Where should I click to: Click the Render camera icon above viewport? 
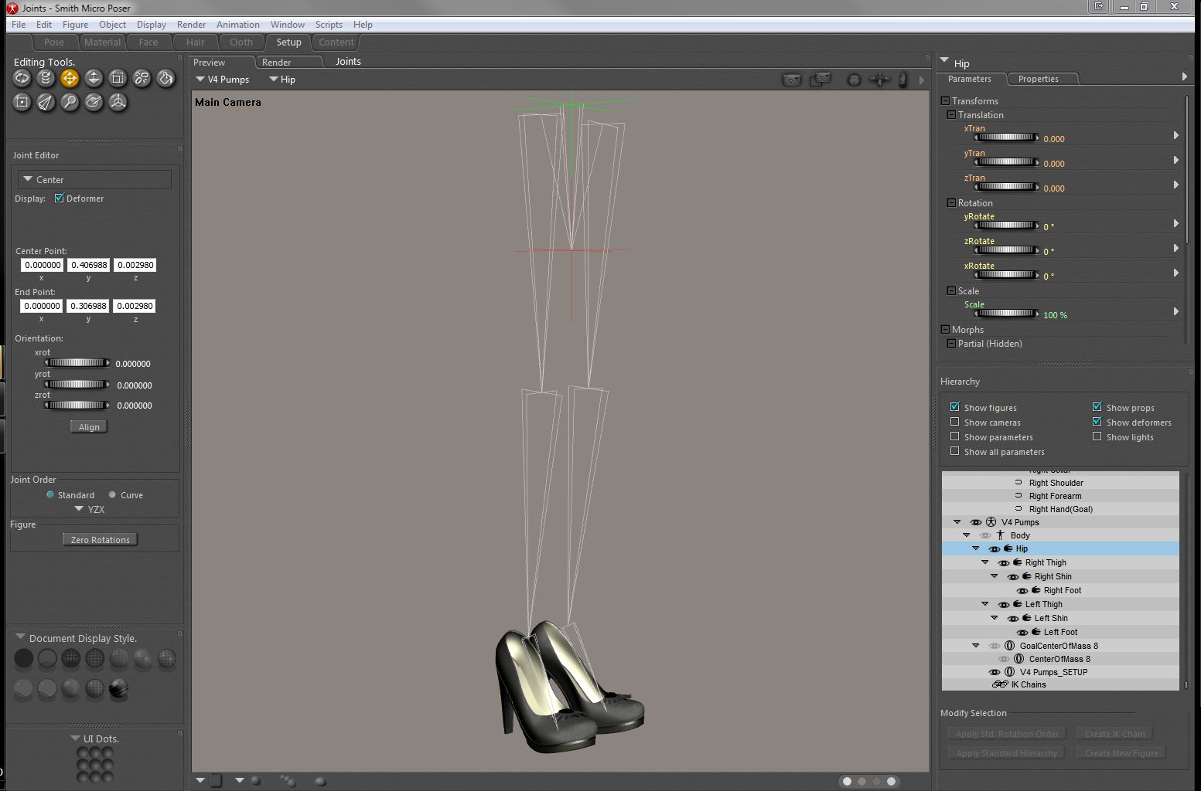(792, 80)
